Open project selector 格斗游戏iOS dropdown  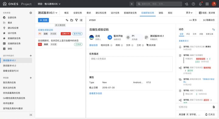(x=49, y=4)
